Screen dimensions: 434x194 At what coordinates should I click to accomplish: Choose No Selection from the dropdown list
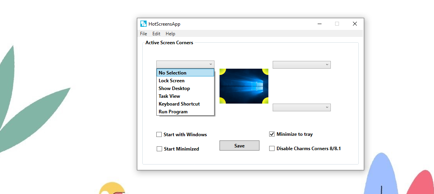[185, 73]
